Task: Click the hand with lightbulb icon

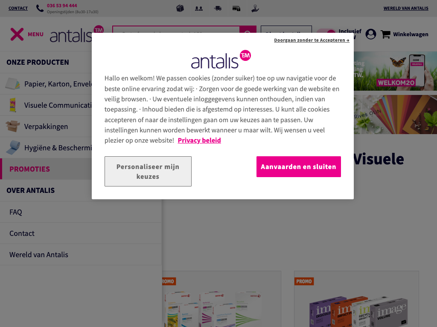Action: [255, 9]
